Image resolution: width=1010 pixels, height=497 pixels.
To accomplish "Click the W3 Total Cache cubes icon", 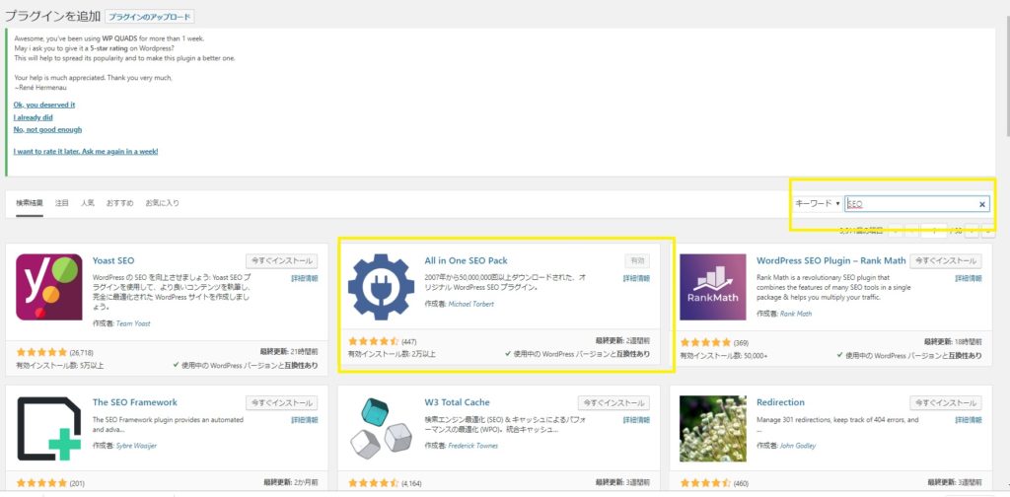I will pyautogui.click(x=382, y=429).
